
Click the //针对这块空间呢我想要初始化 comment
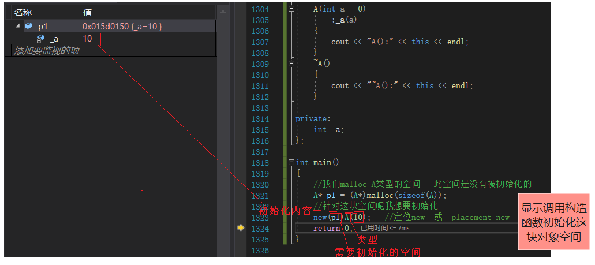pos(376,206)
